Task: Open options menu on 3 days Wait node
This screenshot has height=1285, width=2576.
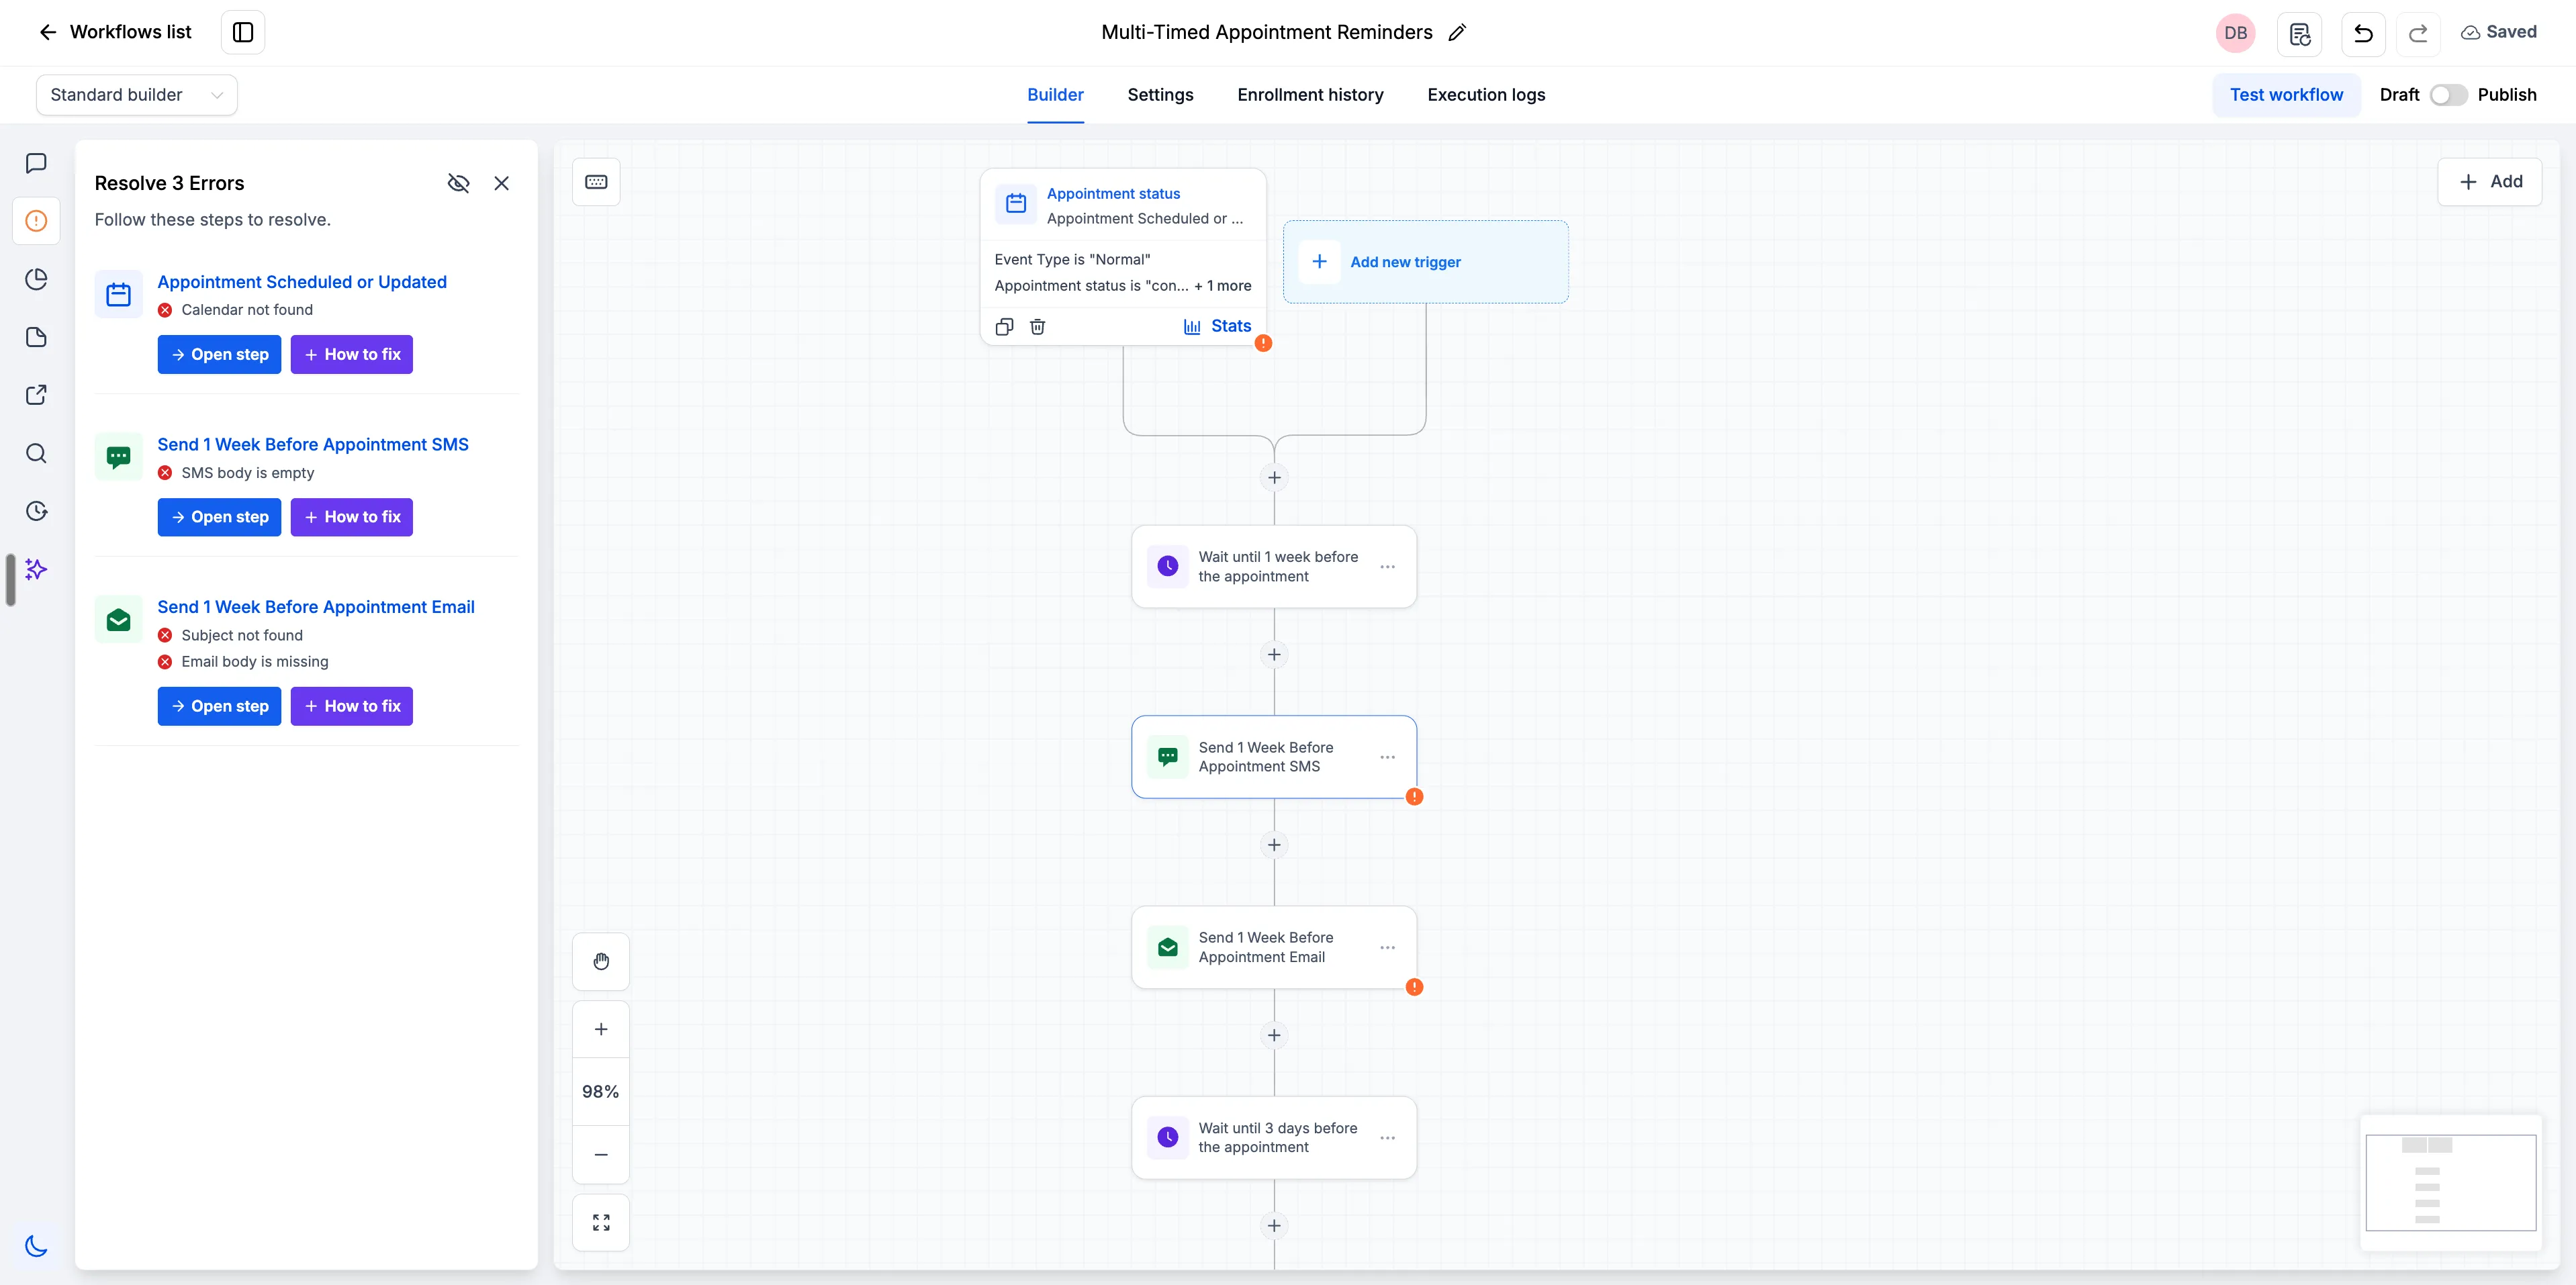Action: [1387, 1138]
